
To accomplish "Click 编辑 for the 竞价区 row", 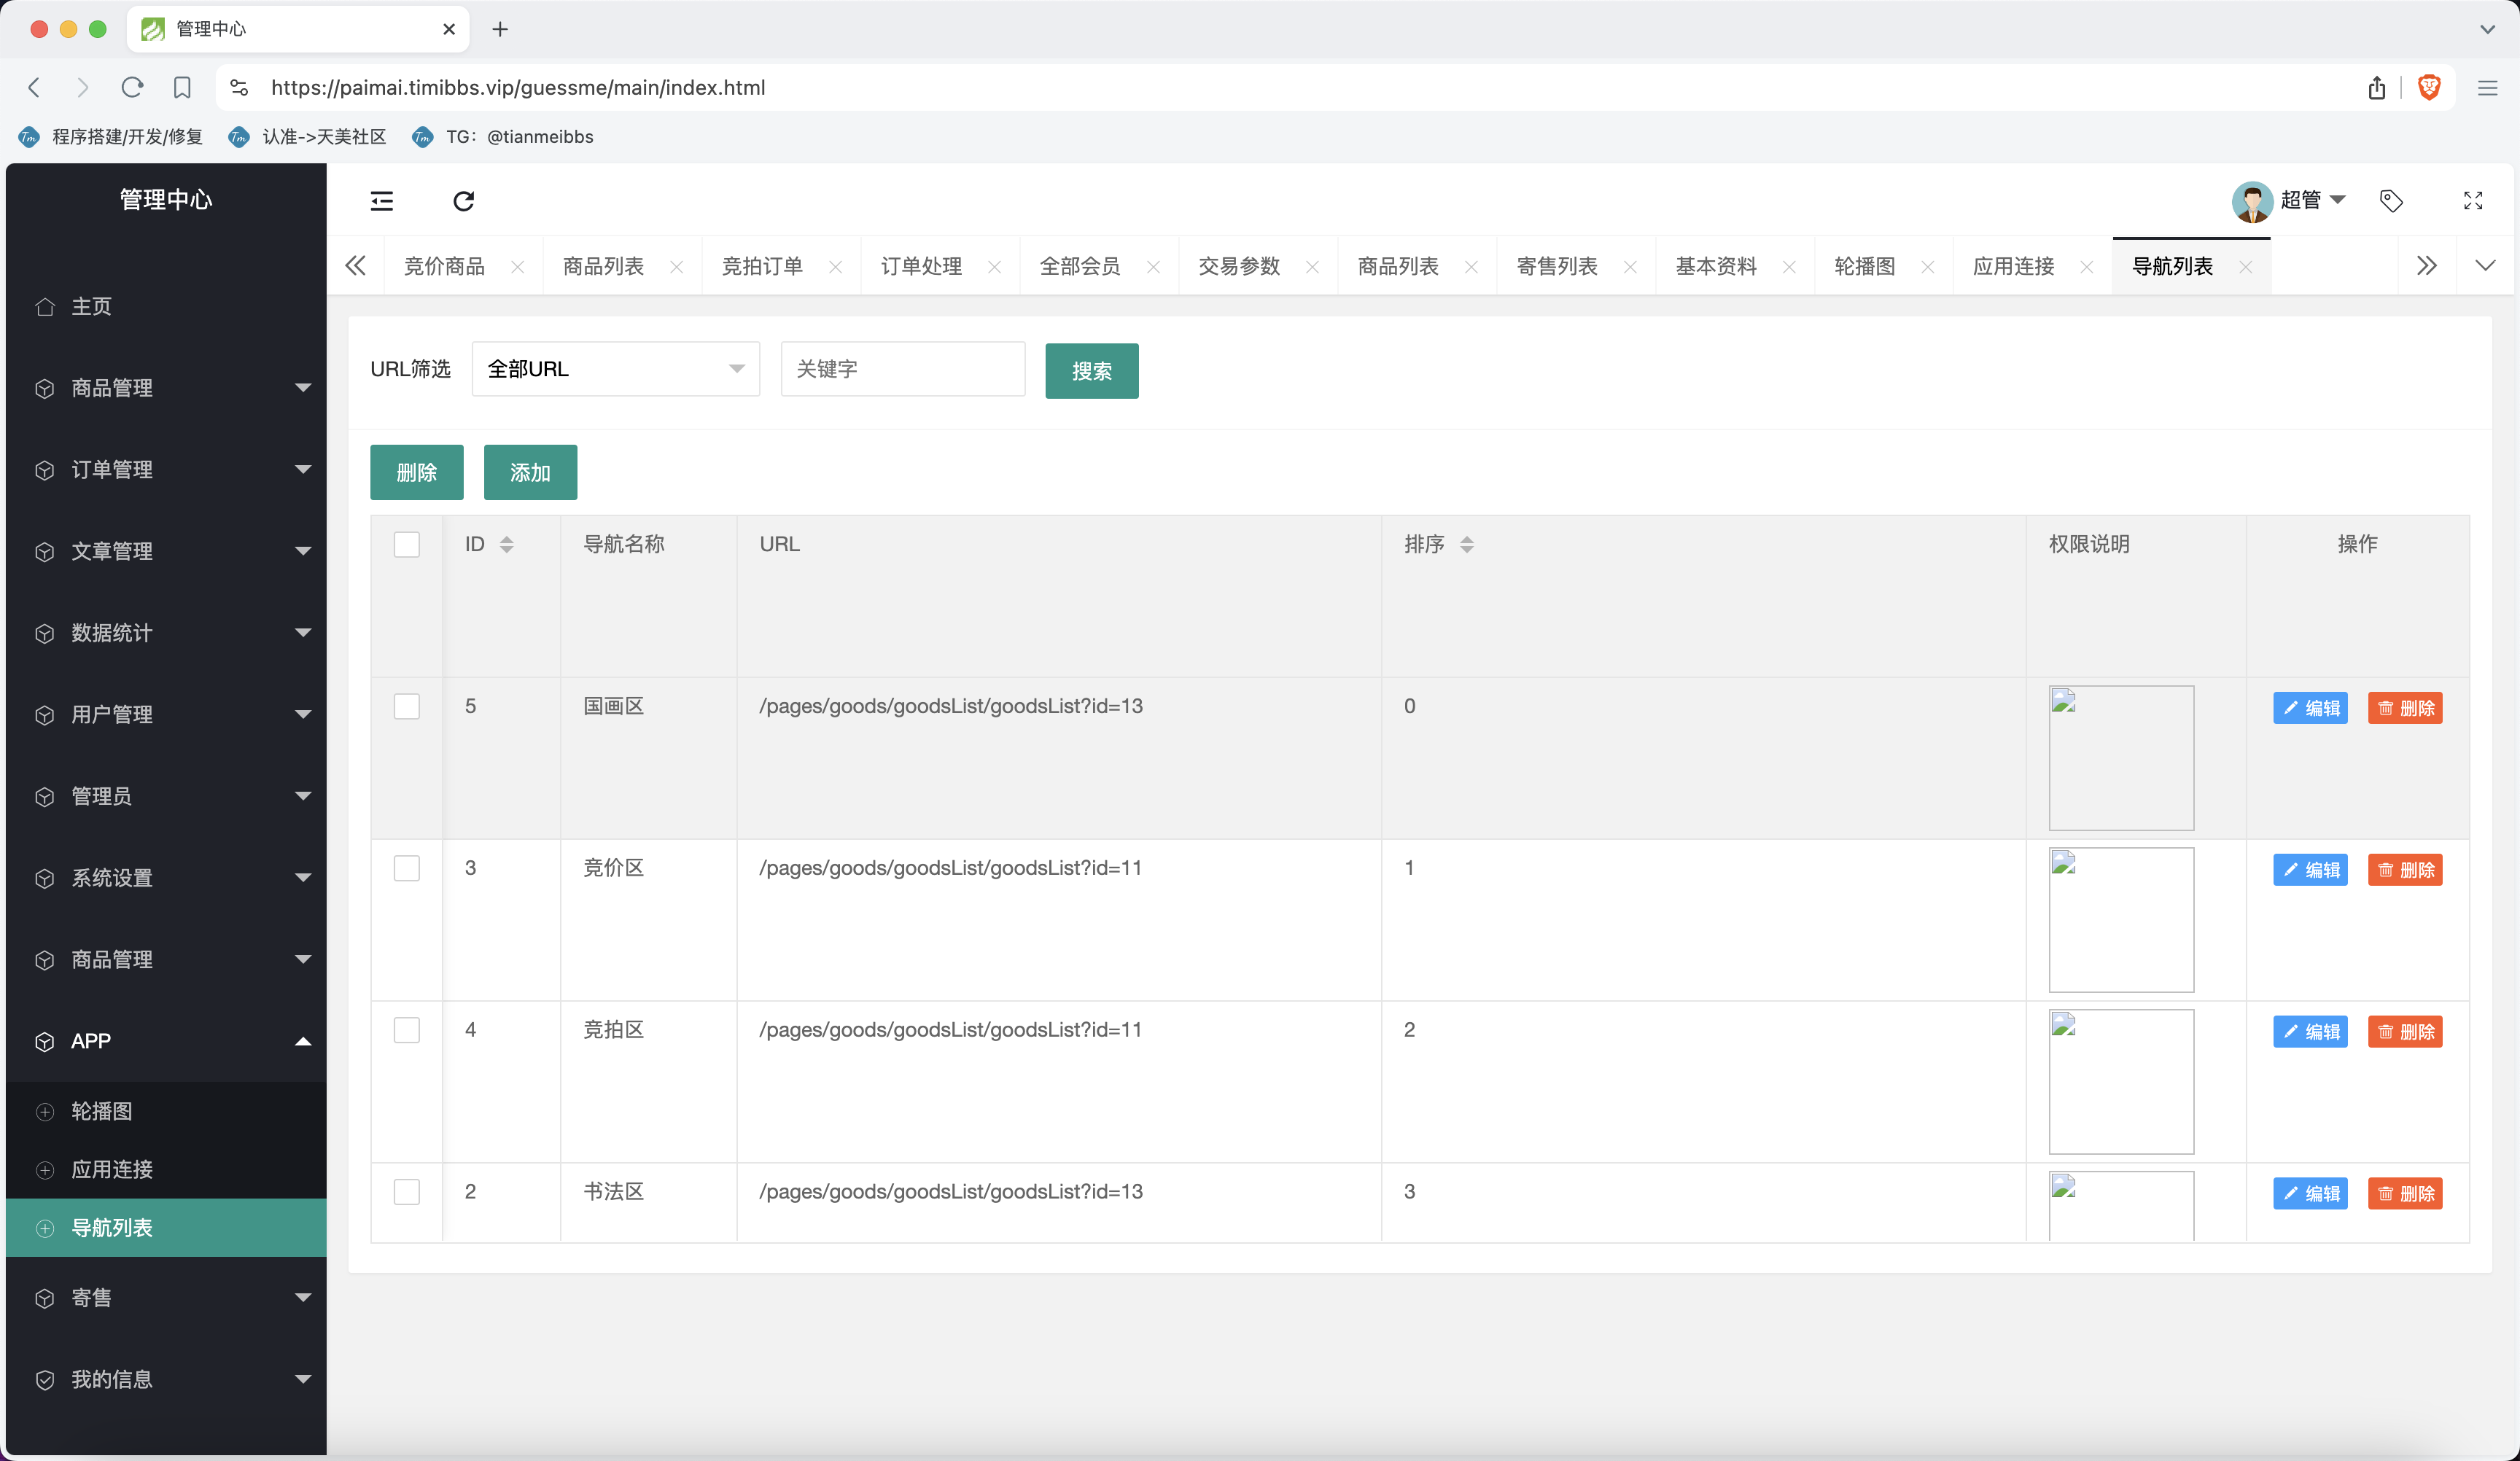I will tap(2310, 870).
